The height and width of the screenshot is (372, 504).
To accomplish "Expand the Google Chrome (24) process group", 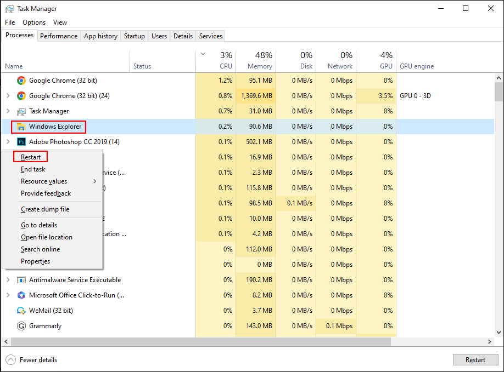I will tap(8, 96).
